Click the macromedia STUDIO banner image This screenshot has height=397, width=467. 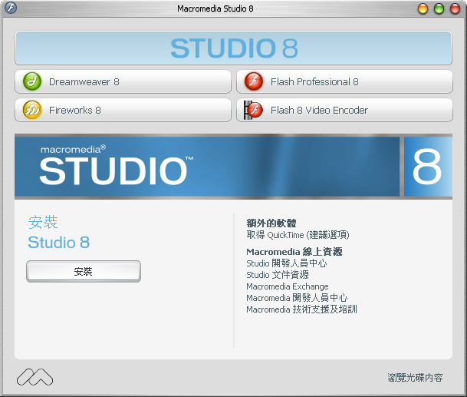point(207,167)
